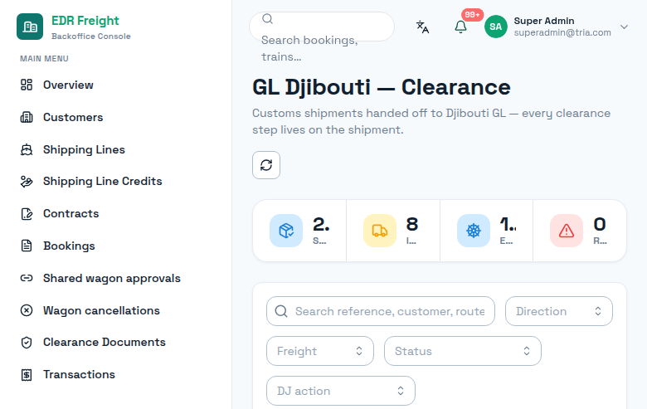Click the Shipping Lines ship icon
647x409 pixels.
27,149
